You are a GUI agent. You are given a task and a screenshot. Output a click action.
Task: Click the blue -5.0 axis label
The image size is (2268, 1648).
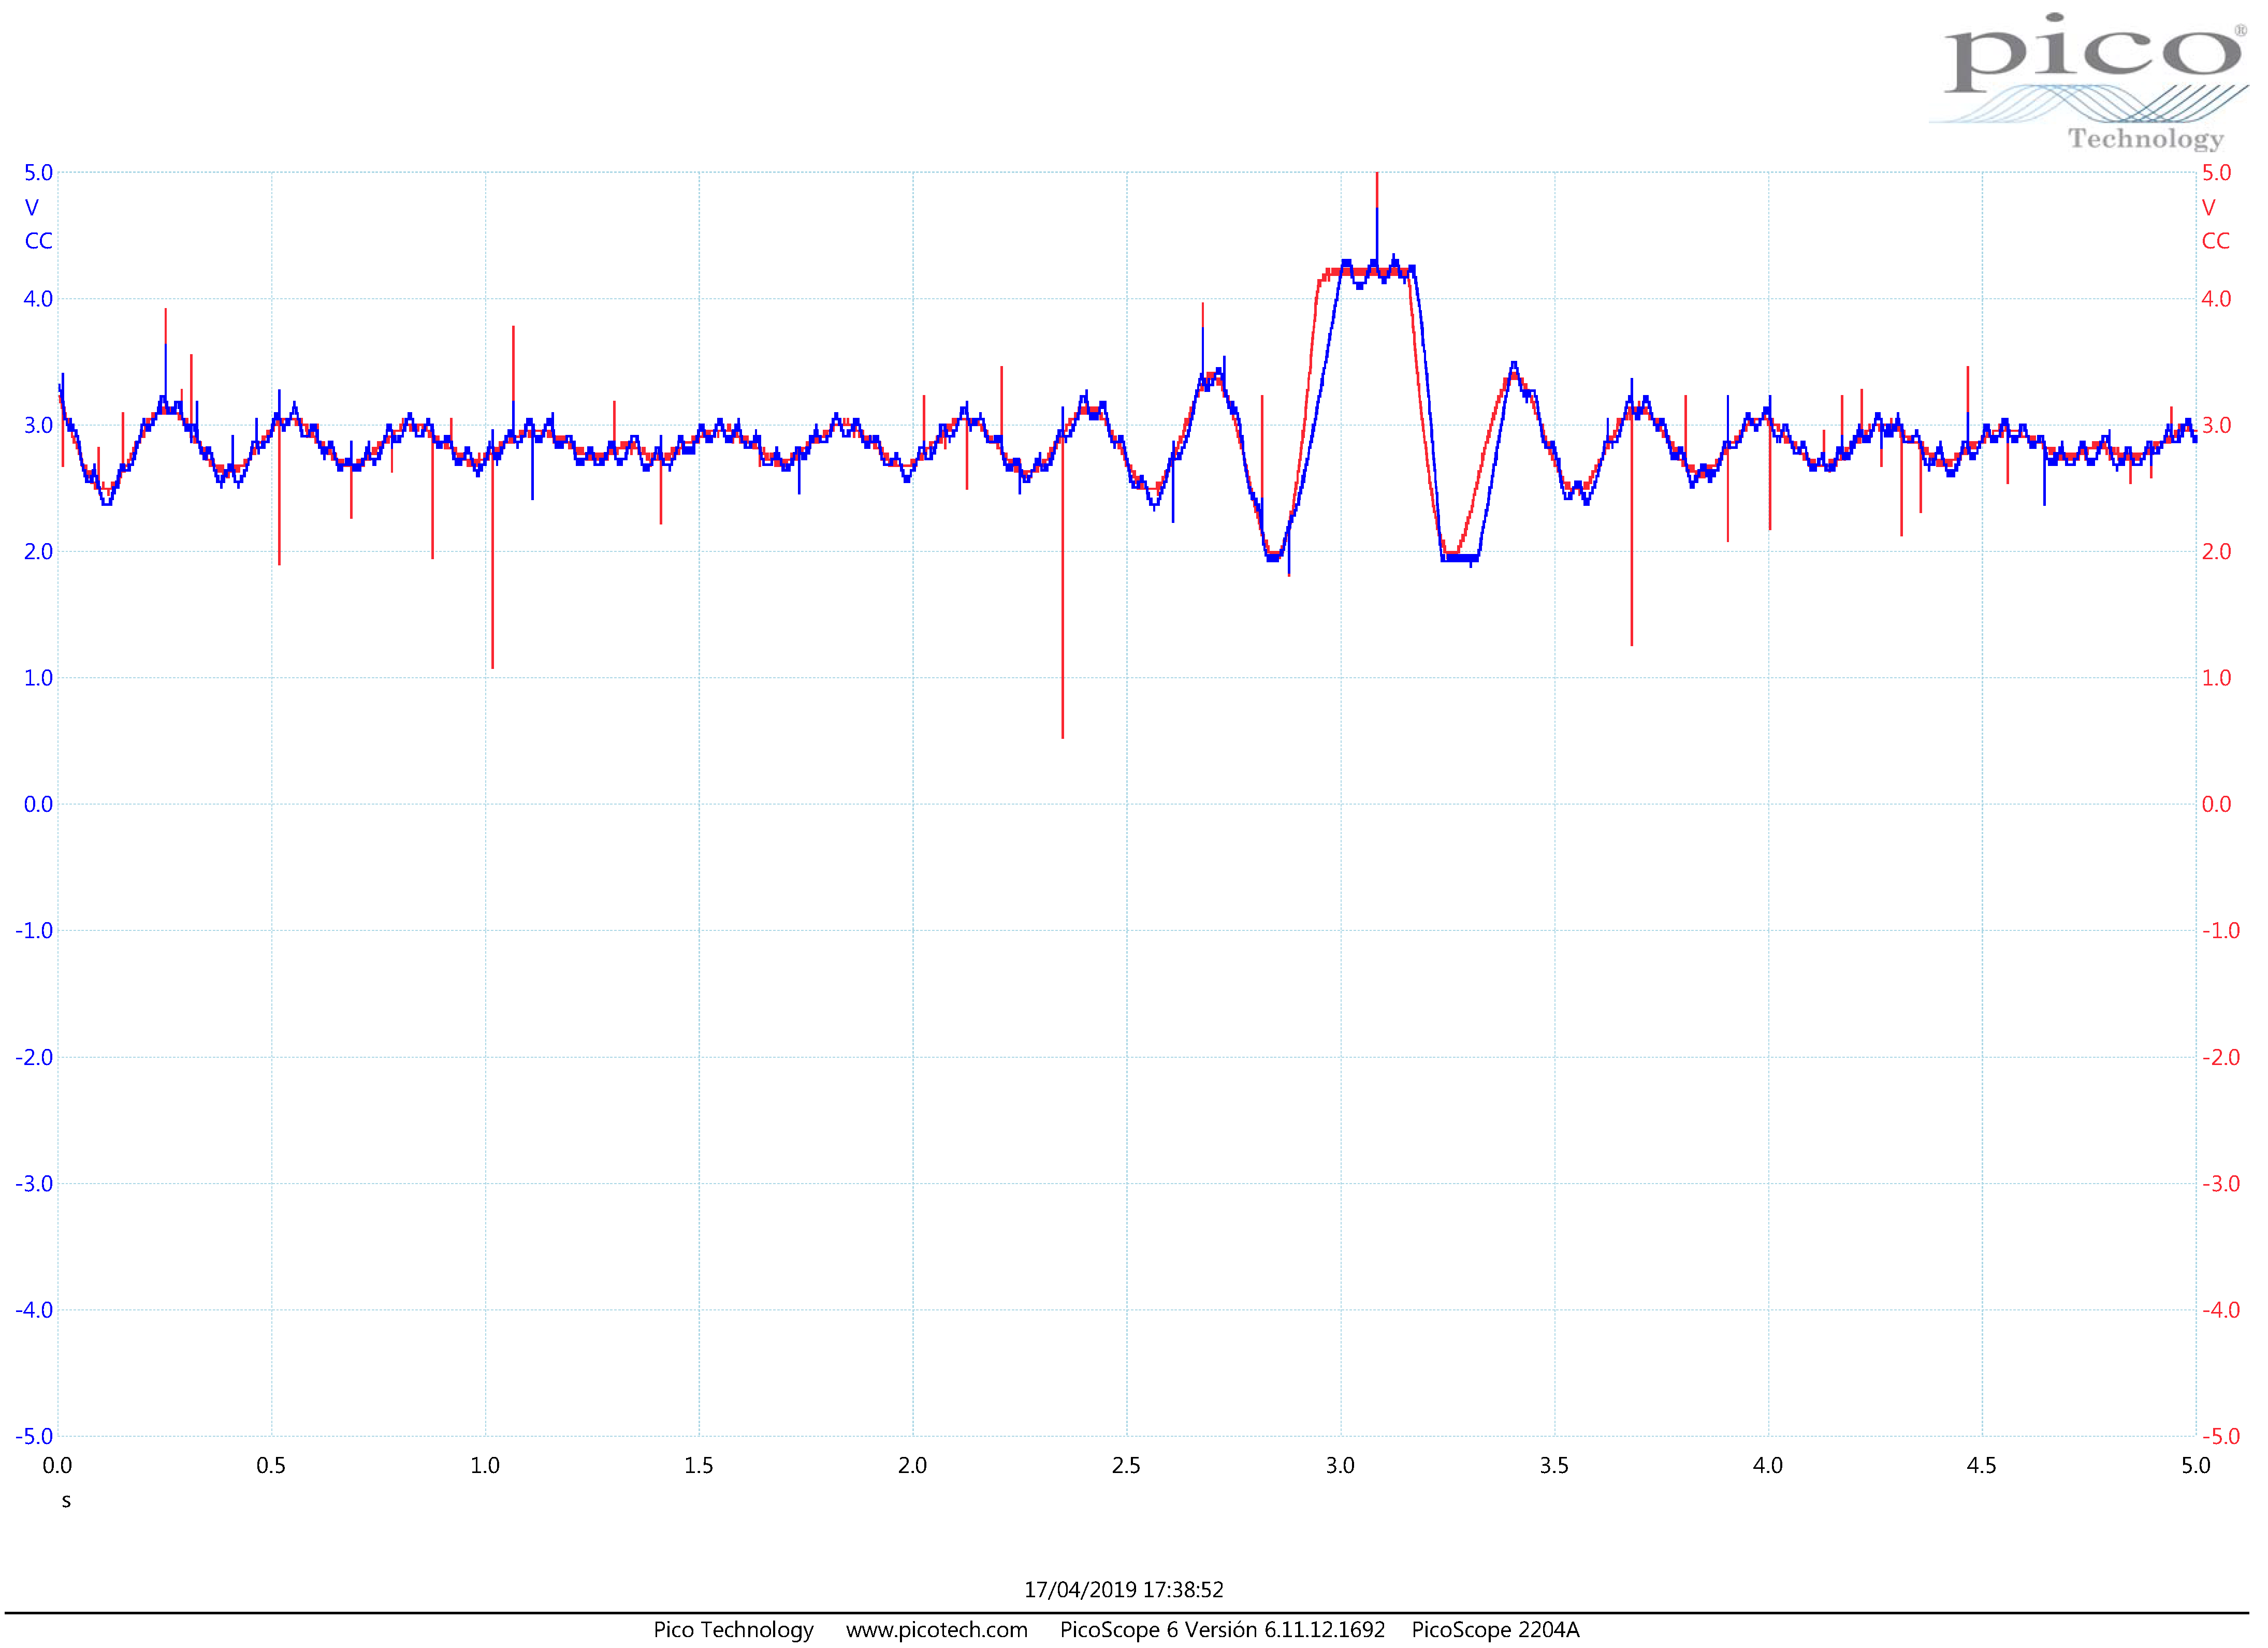click(34, 1436)
